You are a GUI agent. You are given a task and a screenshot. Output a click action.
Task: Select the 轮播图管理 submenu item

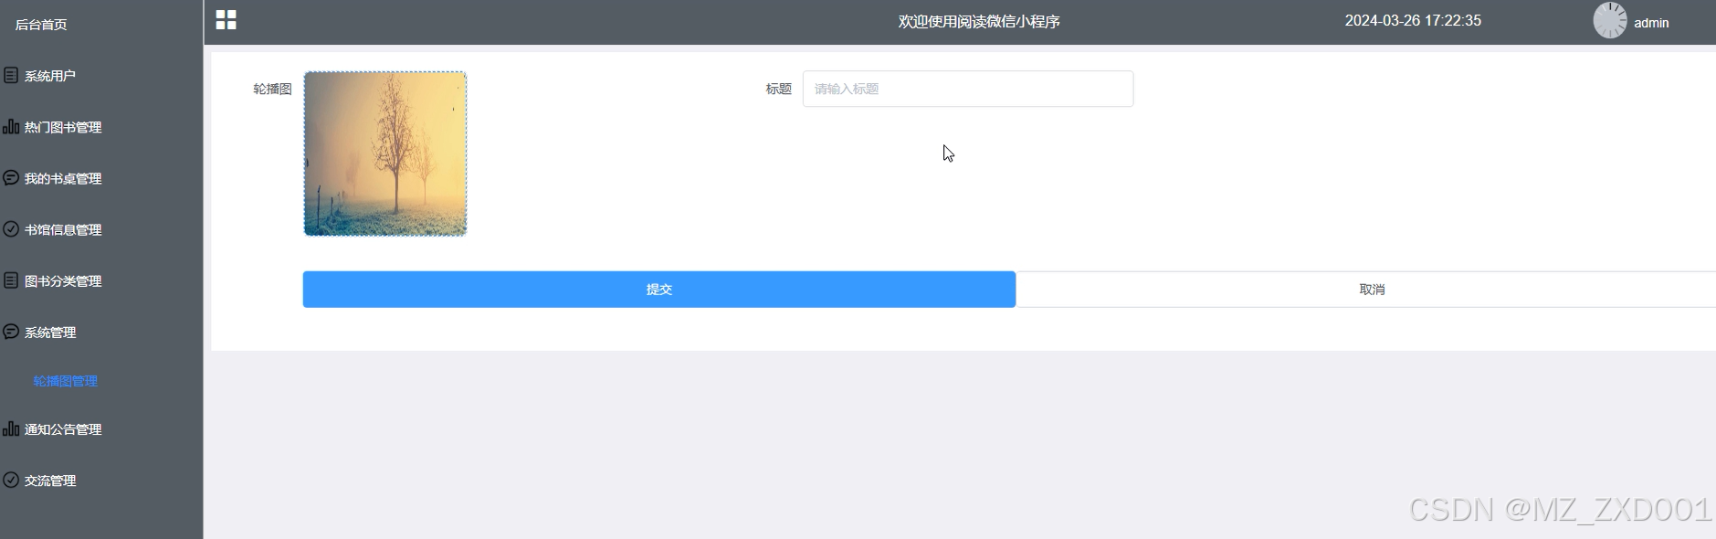[66, 381]
